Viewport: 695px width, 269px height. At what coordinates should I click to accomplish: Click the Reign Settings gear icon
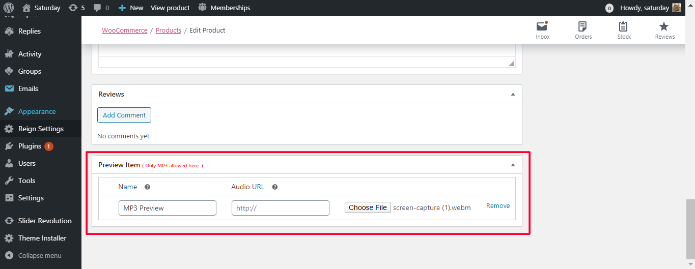coord(9,129)
